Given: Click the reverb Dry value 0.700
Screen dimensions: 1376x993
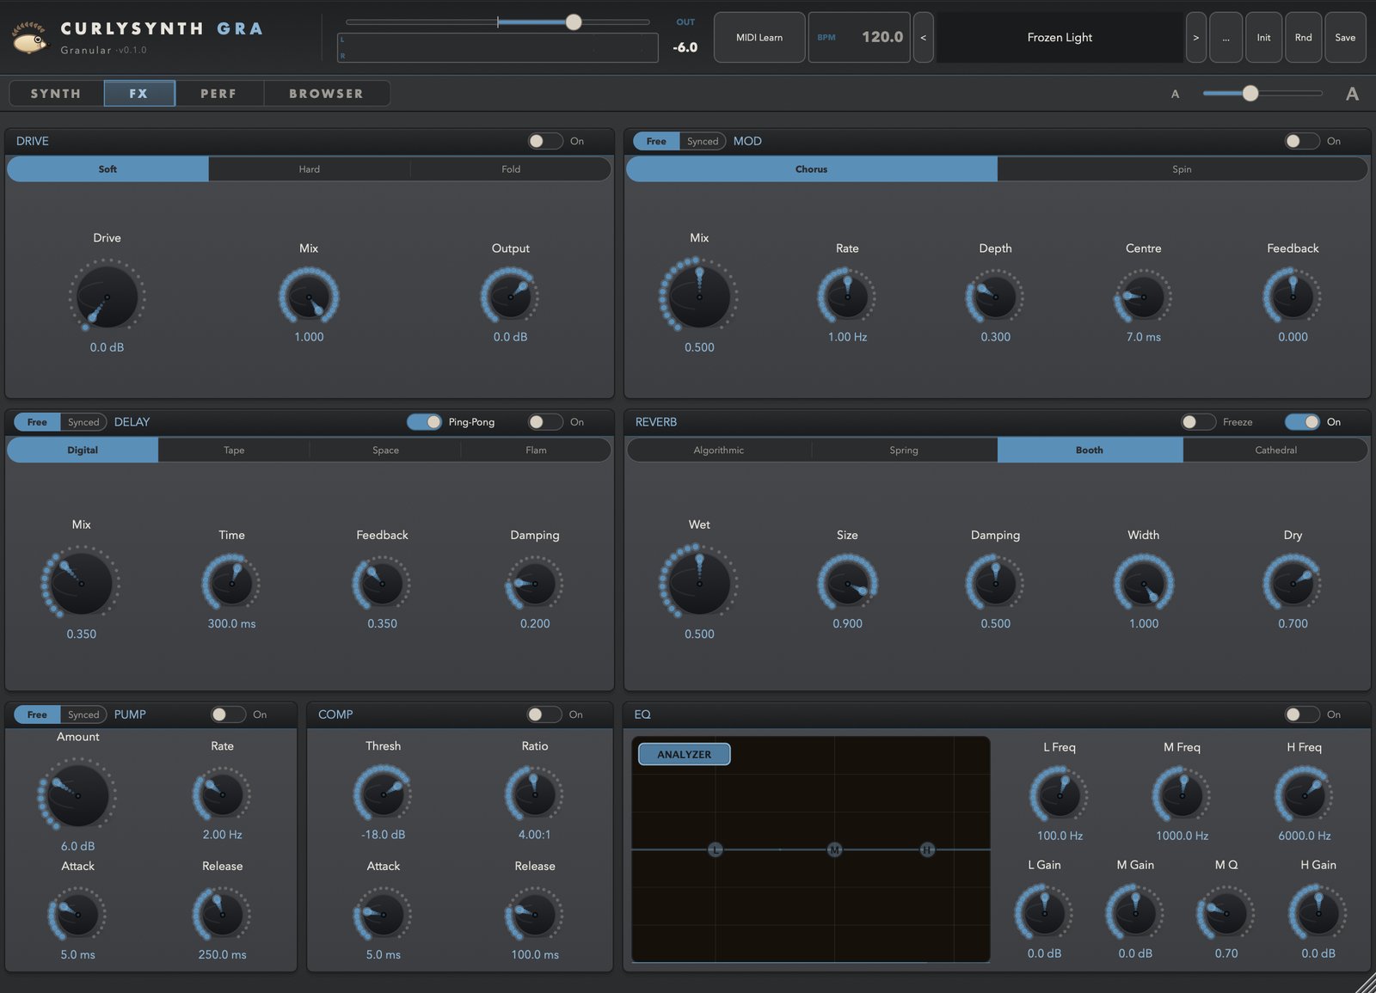Looking at the screenshot, I should click(1293, 623).
